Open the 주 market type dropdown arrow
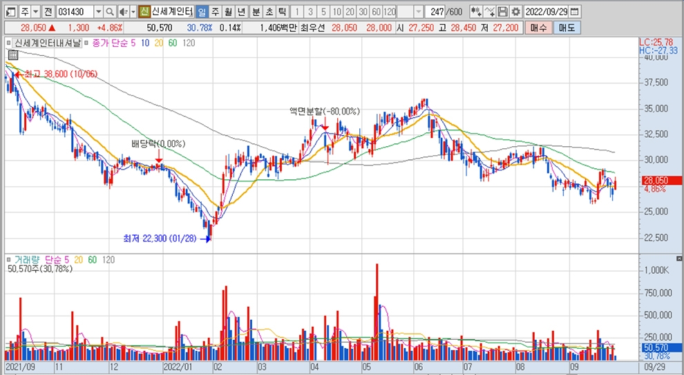Viewport: 684px width, 375px height. (x=35, y=11)
